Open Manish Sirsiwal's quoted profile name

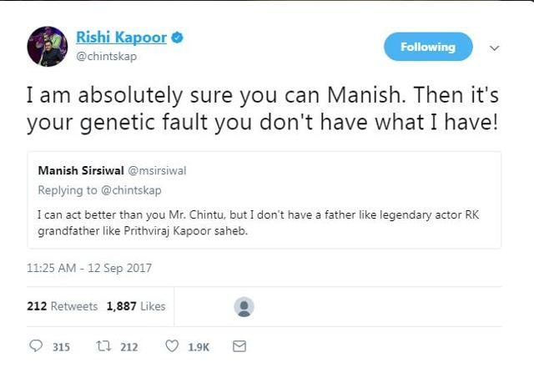click(81, 170)
